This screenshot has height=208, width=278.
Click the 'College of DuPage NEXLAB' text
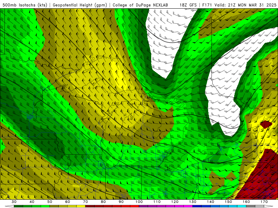[x=140, y=5]
